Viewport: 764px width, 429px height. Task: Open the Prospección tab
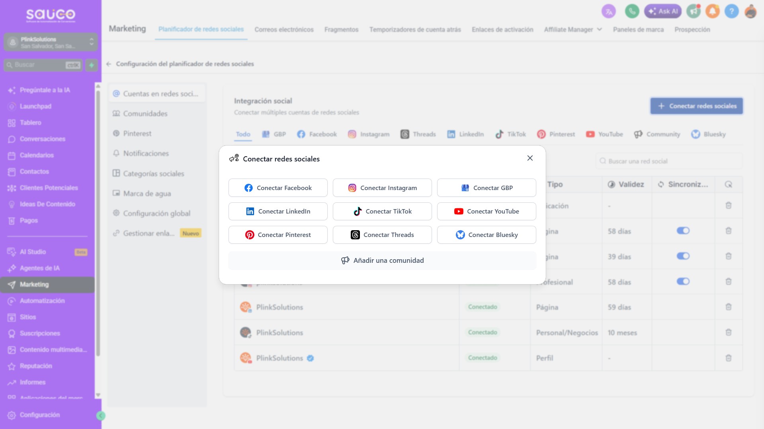point(692,29)
